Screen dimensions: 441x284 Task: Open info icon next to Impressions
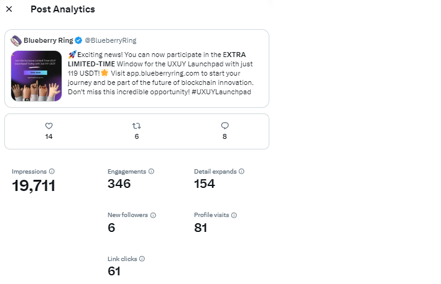click(52, 171)
